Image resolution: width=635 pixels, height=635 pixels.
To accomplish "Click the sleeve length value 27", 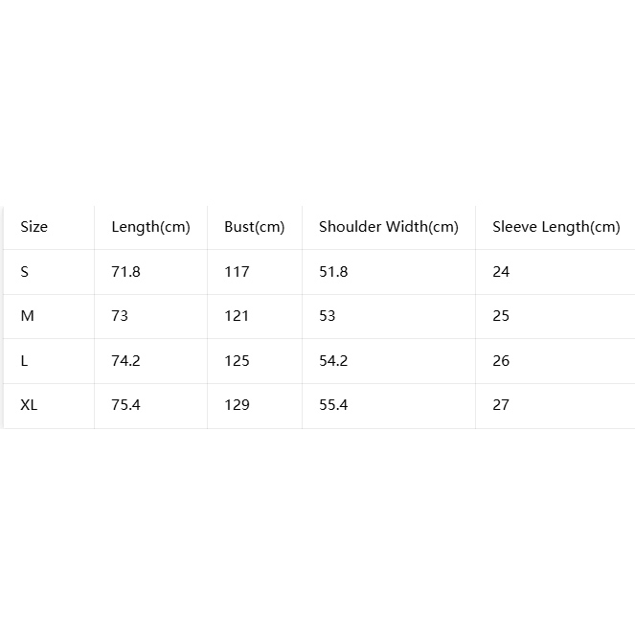I will tap(501, 404).
